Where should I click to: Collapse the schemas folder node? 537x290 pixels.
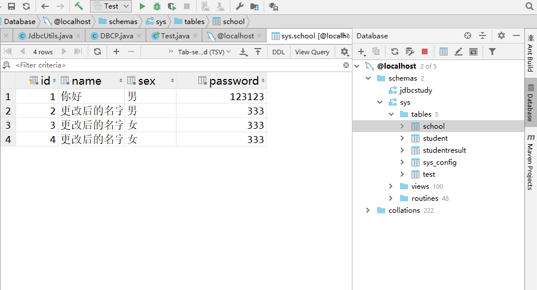(x=369, y=78)
